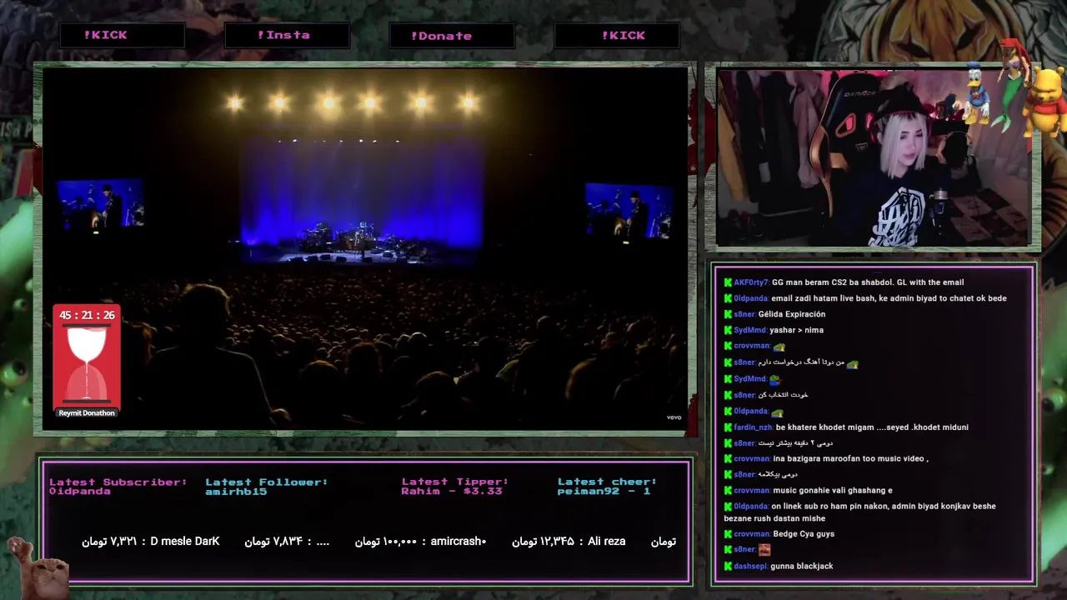Click the !Donate banner

(x=452, y=36)
